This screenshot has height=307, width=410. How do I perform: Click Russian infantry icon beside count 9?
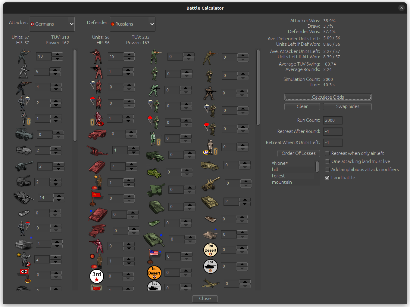[x=97, y=246]
